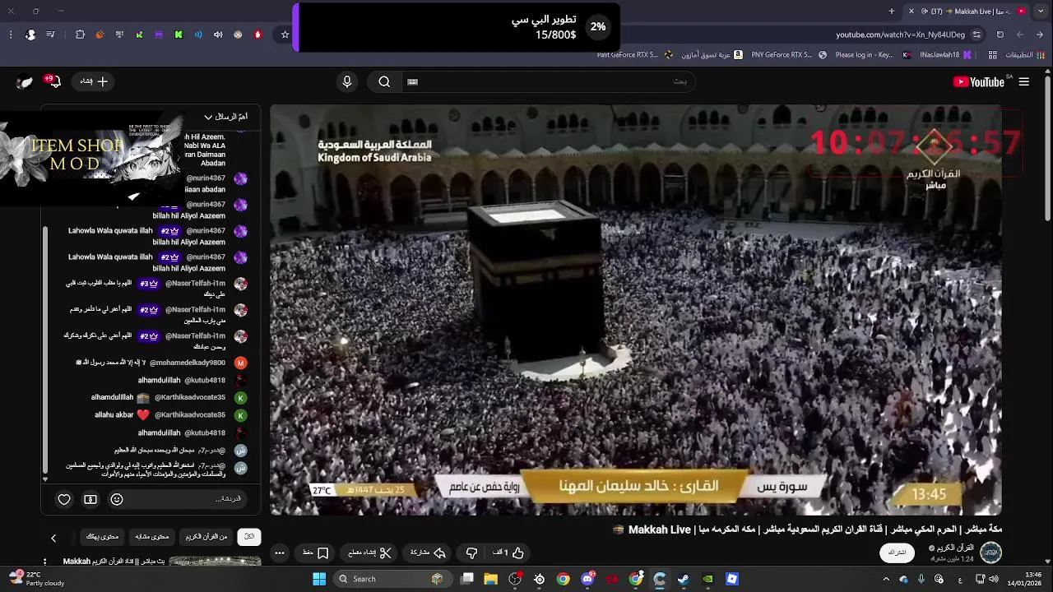Screen dimensions: 1053x592
Task: Click the speaker volume extension icon
Action: 218,35
